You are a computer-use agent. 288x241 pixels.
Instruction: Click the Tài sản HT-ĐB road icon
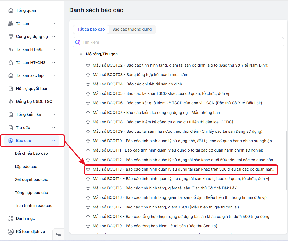[x=11, y=50]
